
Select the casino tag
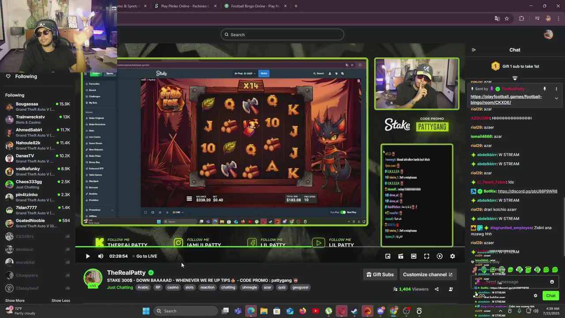click(173, 288)
